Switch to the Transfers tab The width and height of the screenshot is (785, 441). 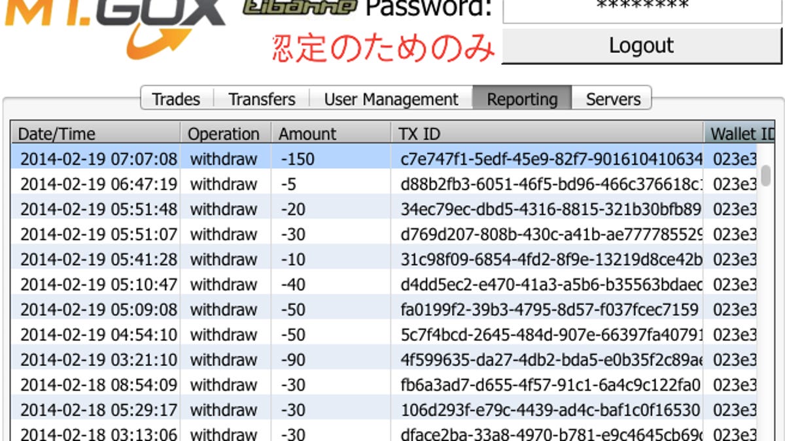[262, 99]
